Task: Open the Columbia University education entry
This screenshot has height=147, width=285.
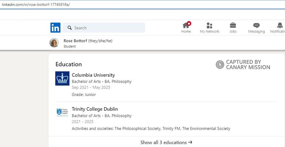Action: [93, 75]
